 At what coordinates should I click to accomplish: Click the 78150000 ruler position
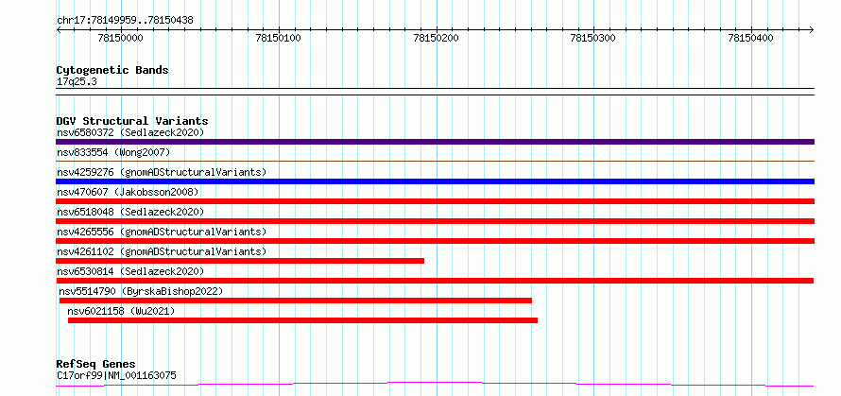[x=121, y=38]
